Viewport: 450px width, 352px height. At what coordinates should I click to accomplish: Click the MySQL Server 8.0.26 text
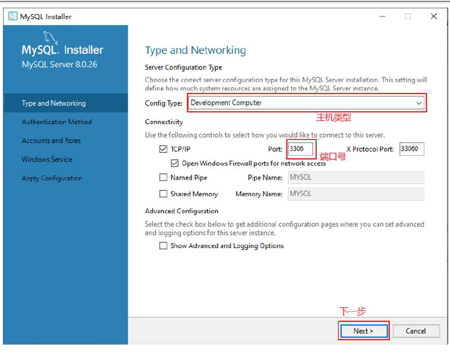(59, 64)
